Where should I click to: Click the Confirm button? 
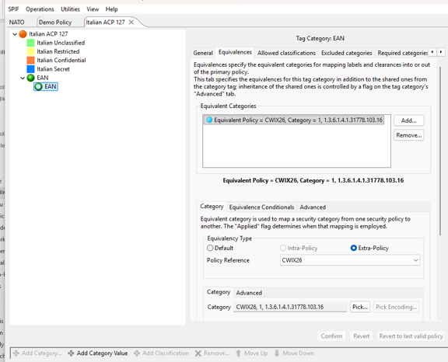pyautogui.click(x=331, y=336)
